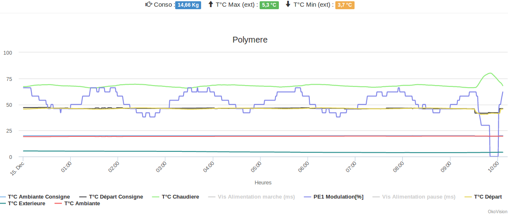The width and height of the screenshot is (508, 214).
Task: Hide the T°C Départ Consigne series
Action: pos(116,197)
